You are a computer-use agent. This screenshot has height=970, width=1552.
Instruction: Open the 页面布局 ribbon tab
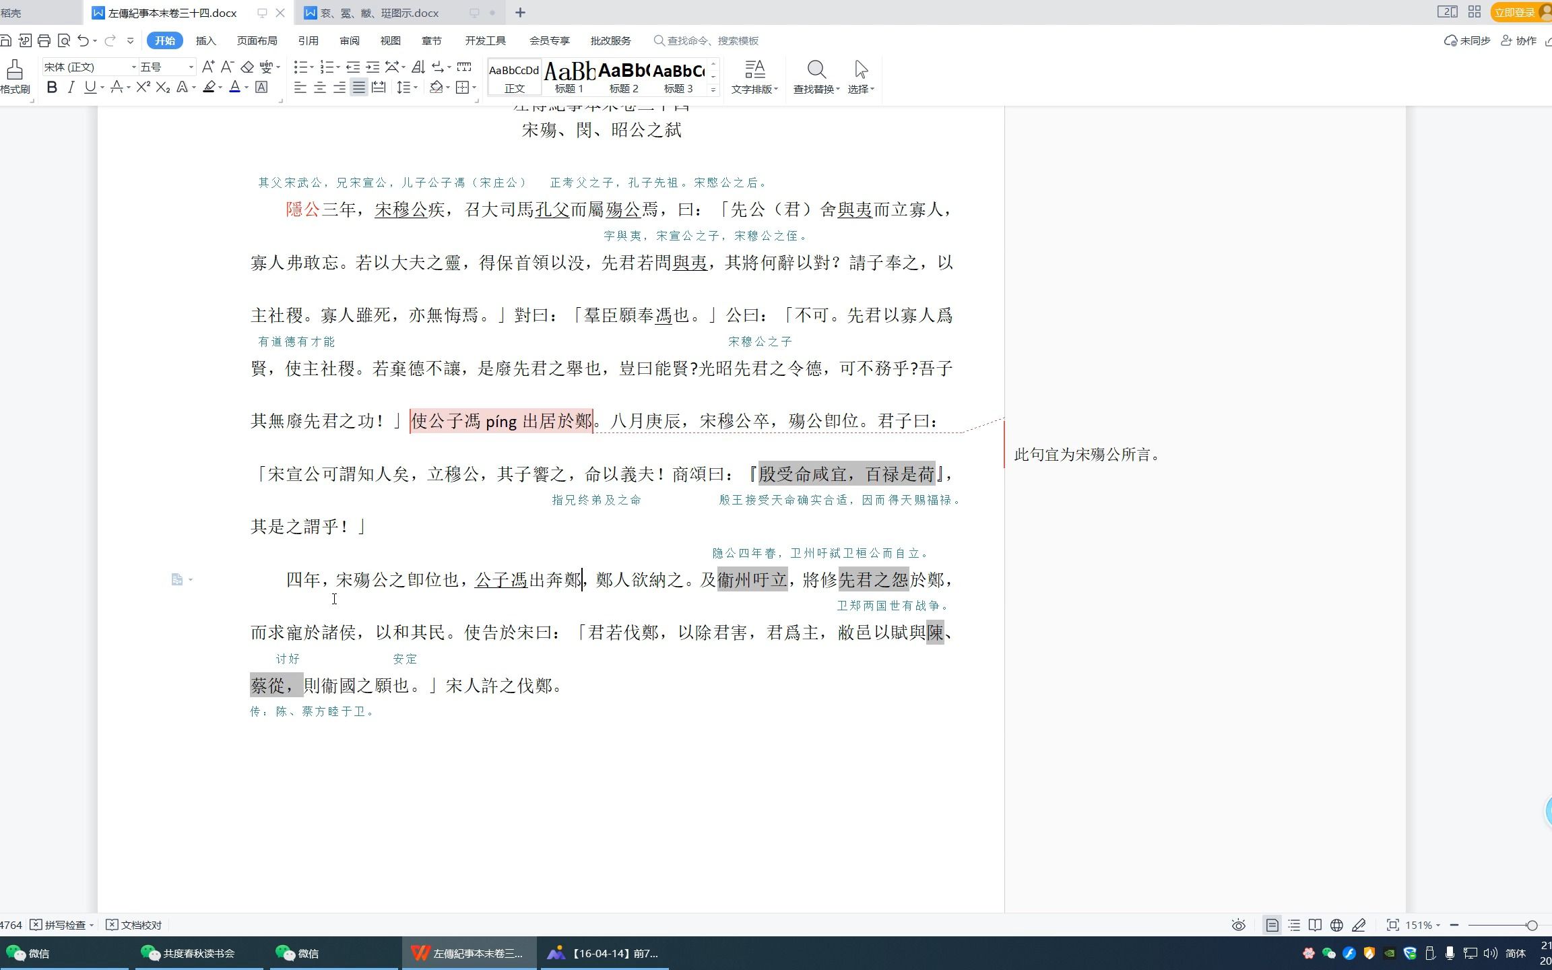pyautogui.click(x=257, y=40)
